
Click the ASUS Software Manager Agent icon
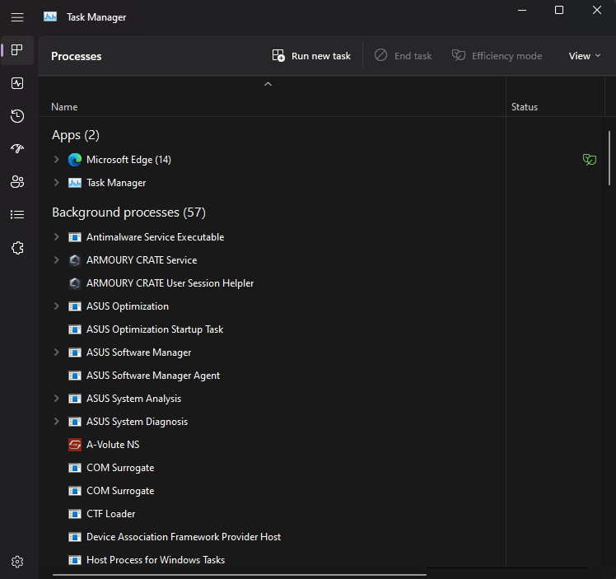[x=75, y=376]
